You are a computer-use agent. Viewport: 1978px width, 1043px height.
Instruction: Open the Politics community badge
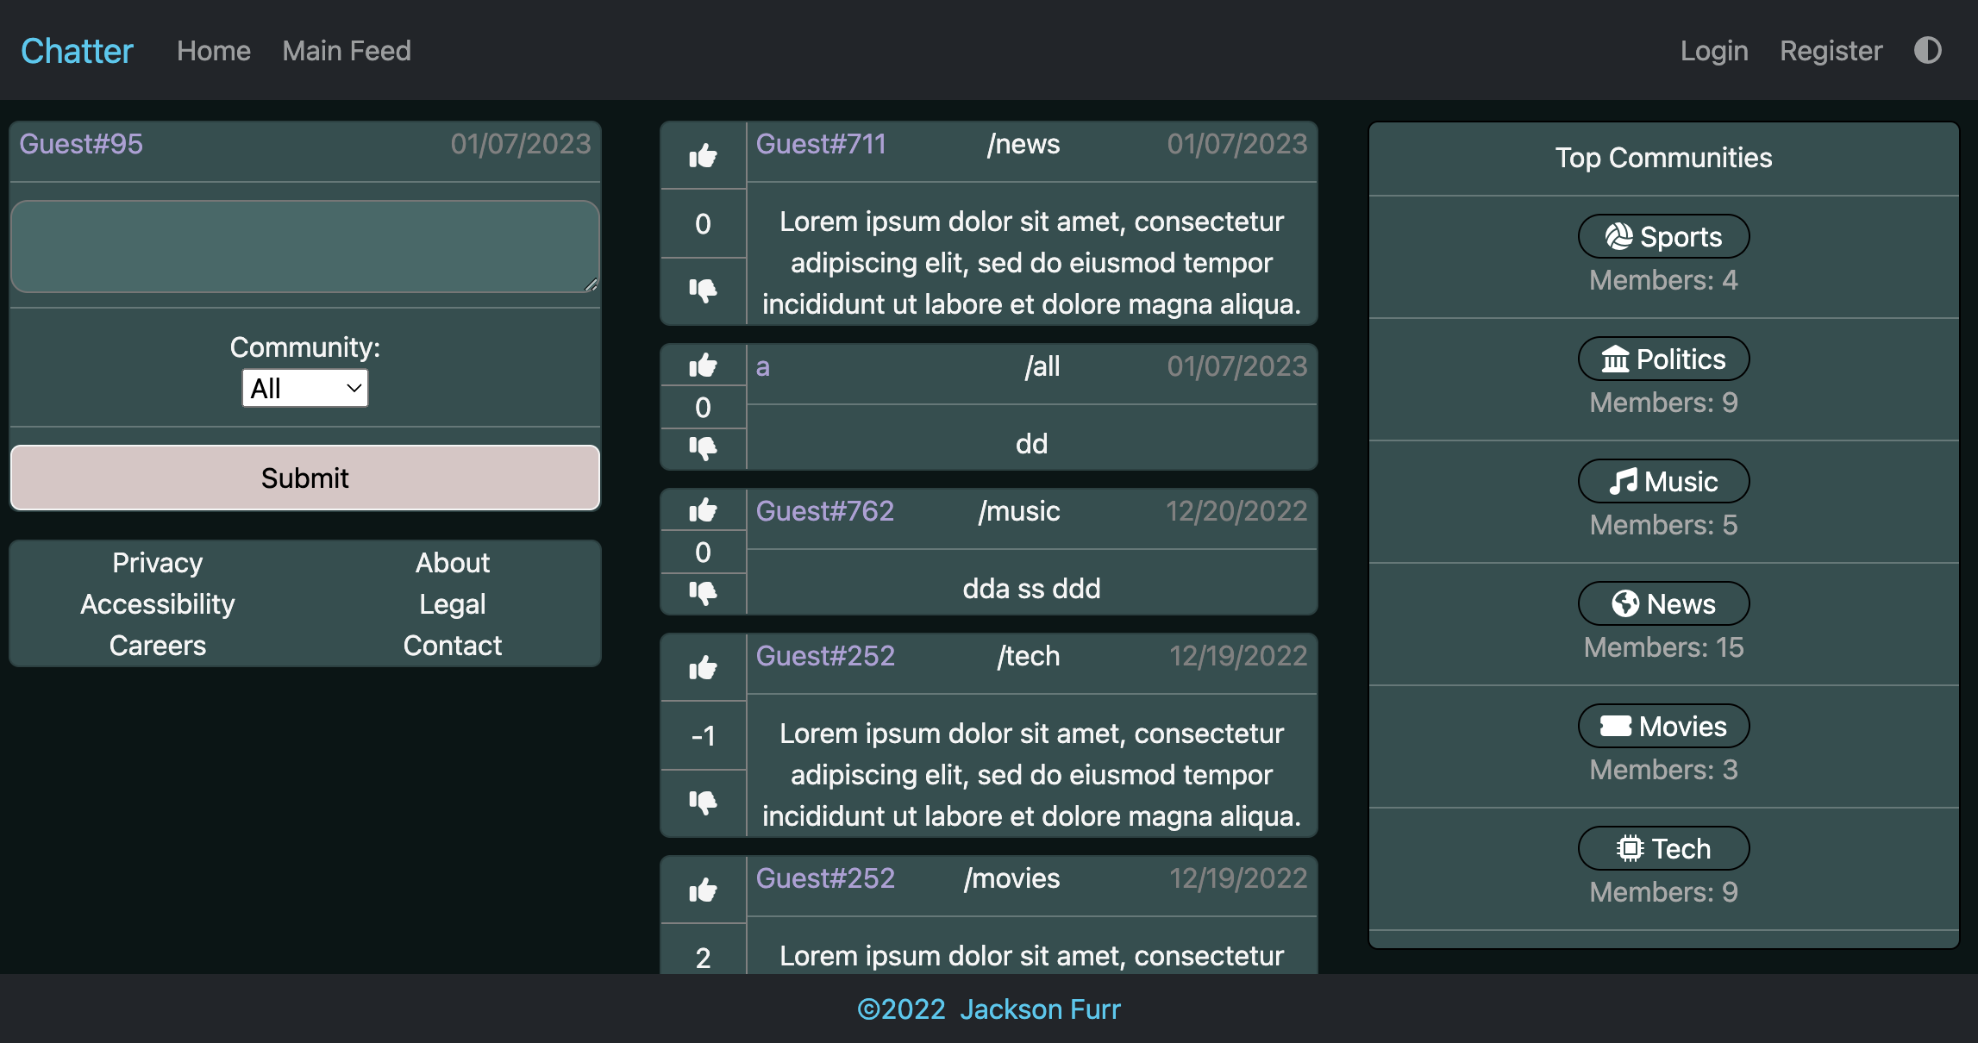[1663, 359]
